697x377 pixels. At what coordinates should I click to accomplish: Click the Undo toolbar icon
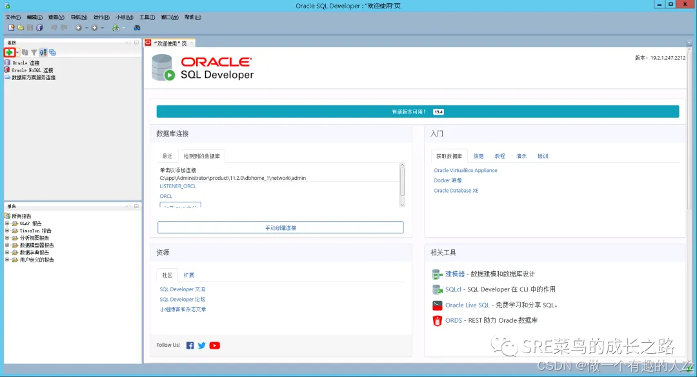point(54,28)
